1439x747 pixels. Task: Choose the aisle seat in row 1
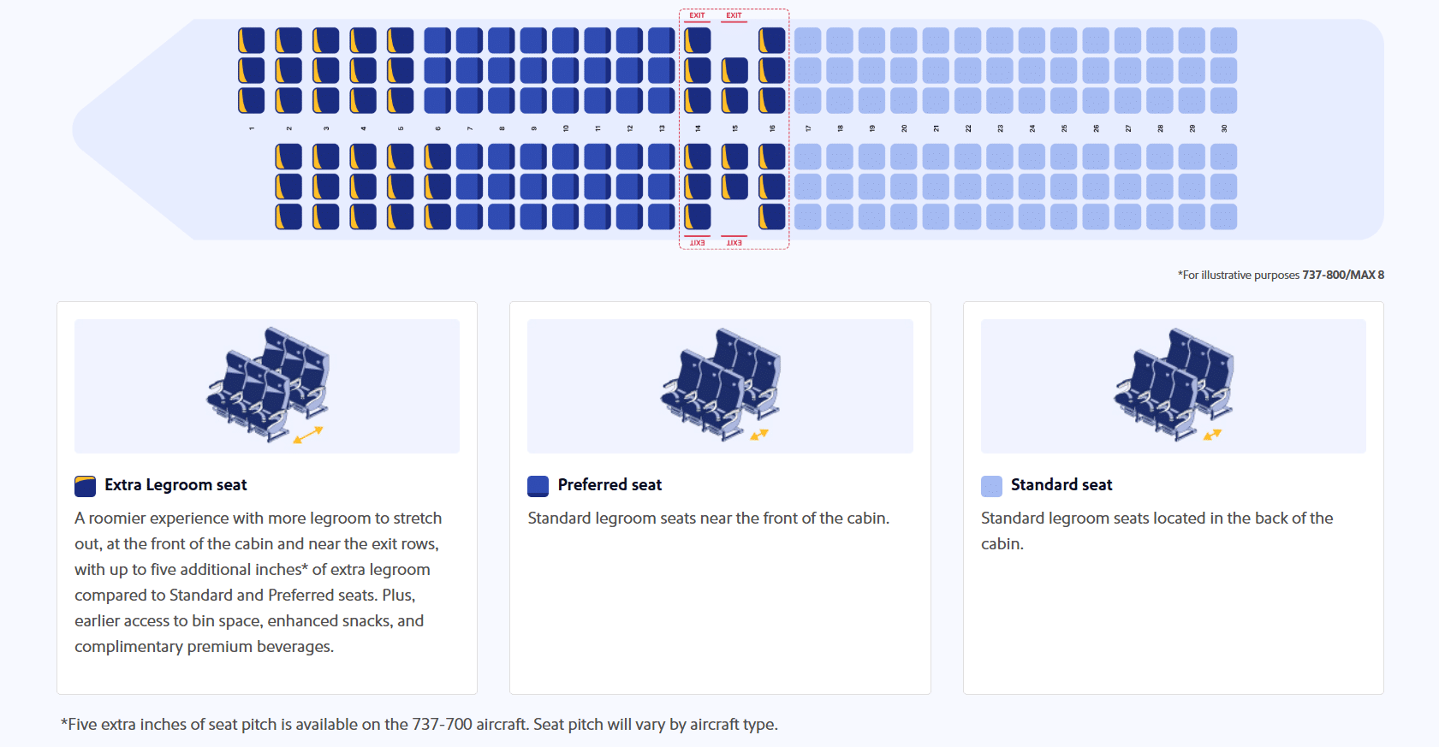252,100
